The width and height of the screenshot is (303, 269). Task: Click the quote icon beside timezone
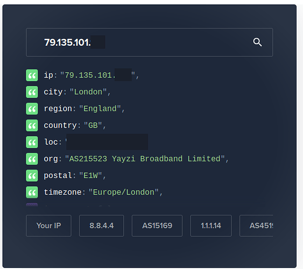click(x=32, y=193)
